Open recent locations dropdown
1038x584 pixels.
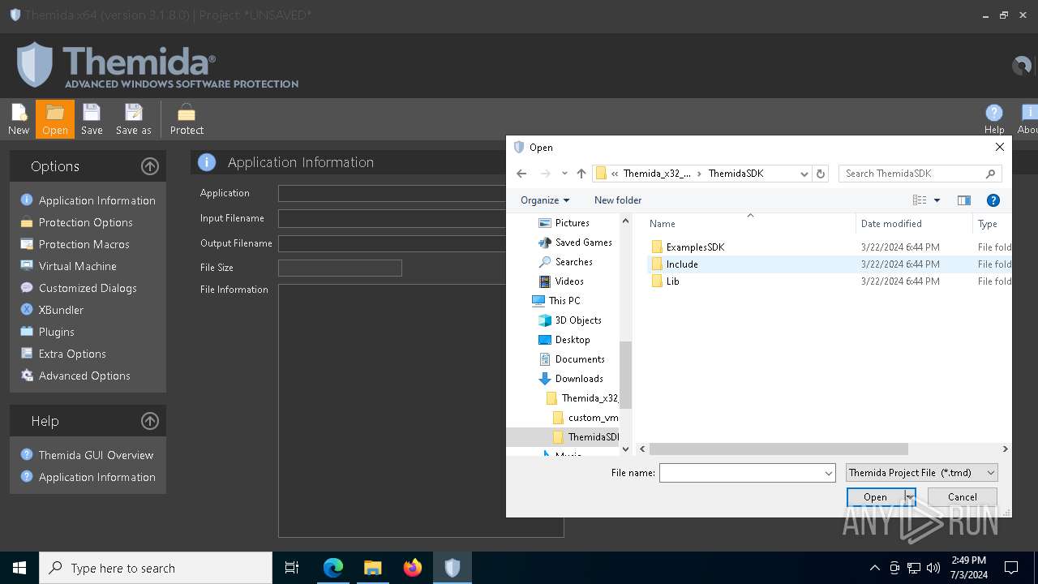tap(564, 174)
